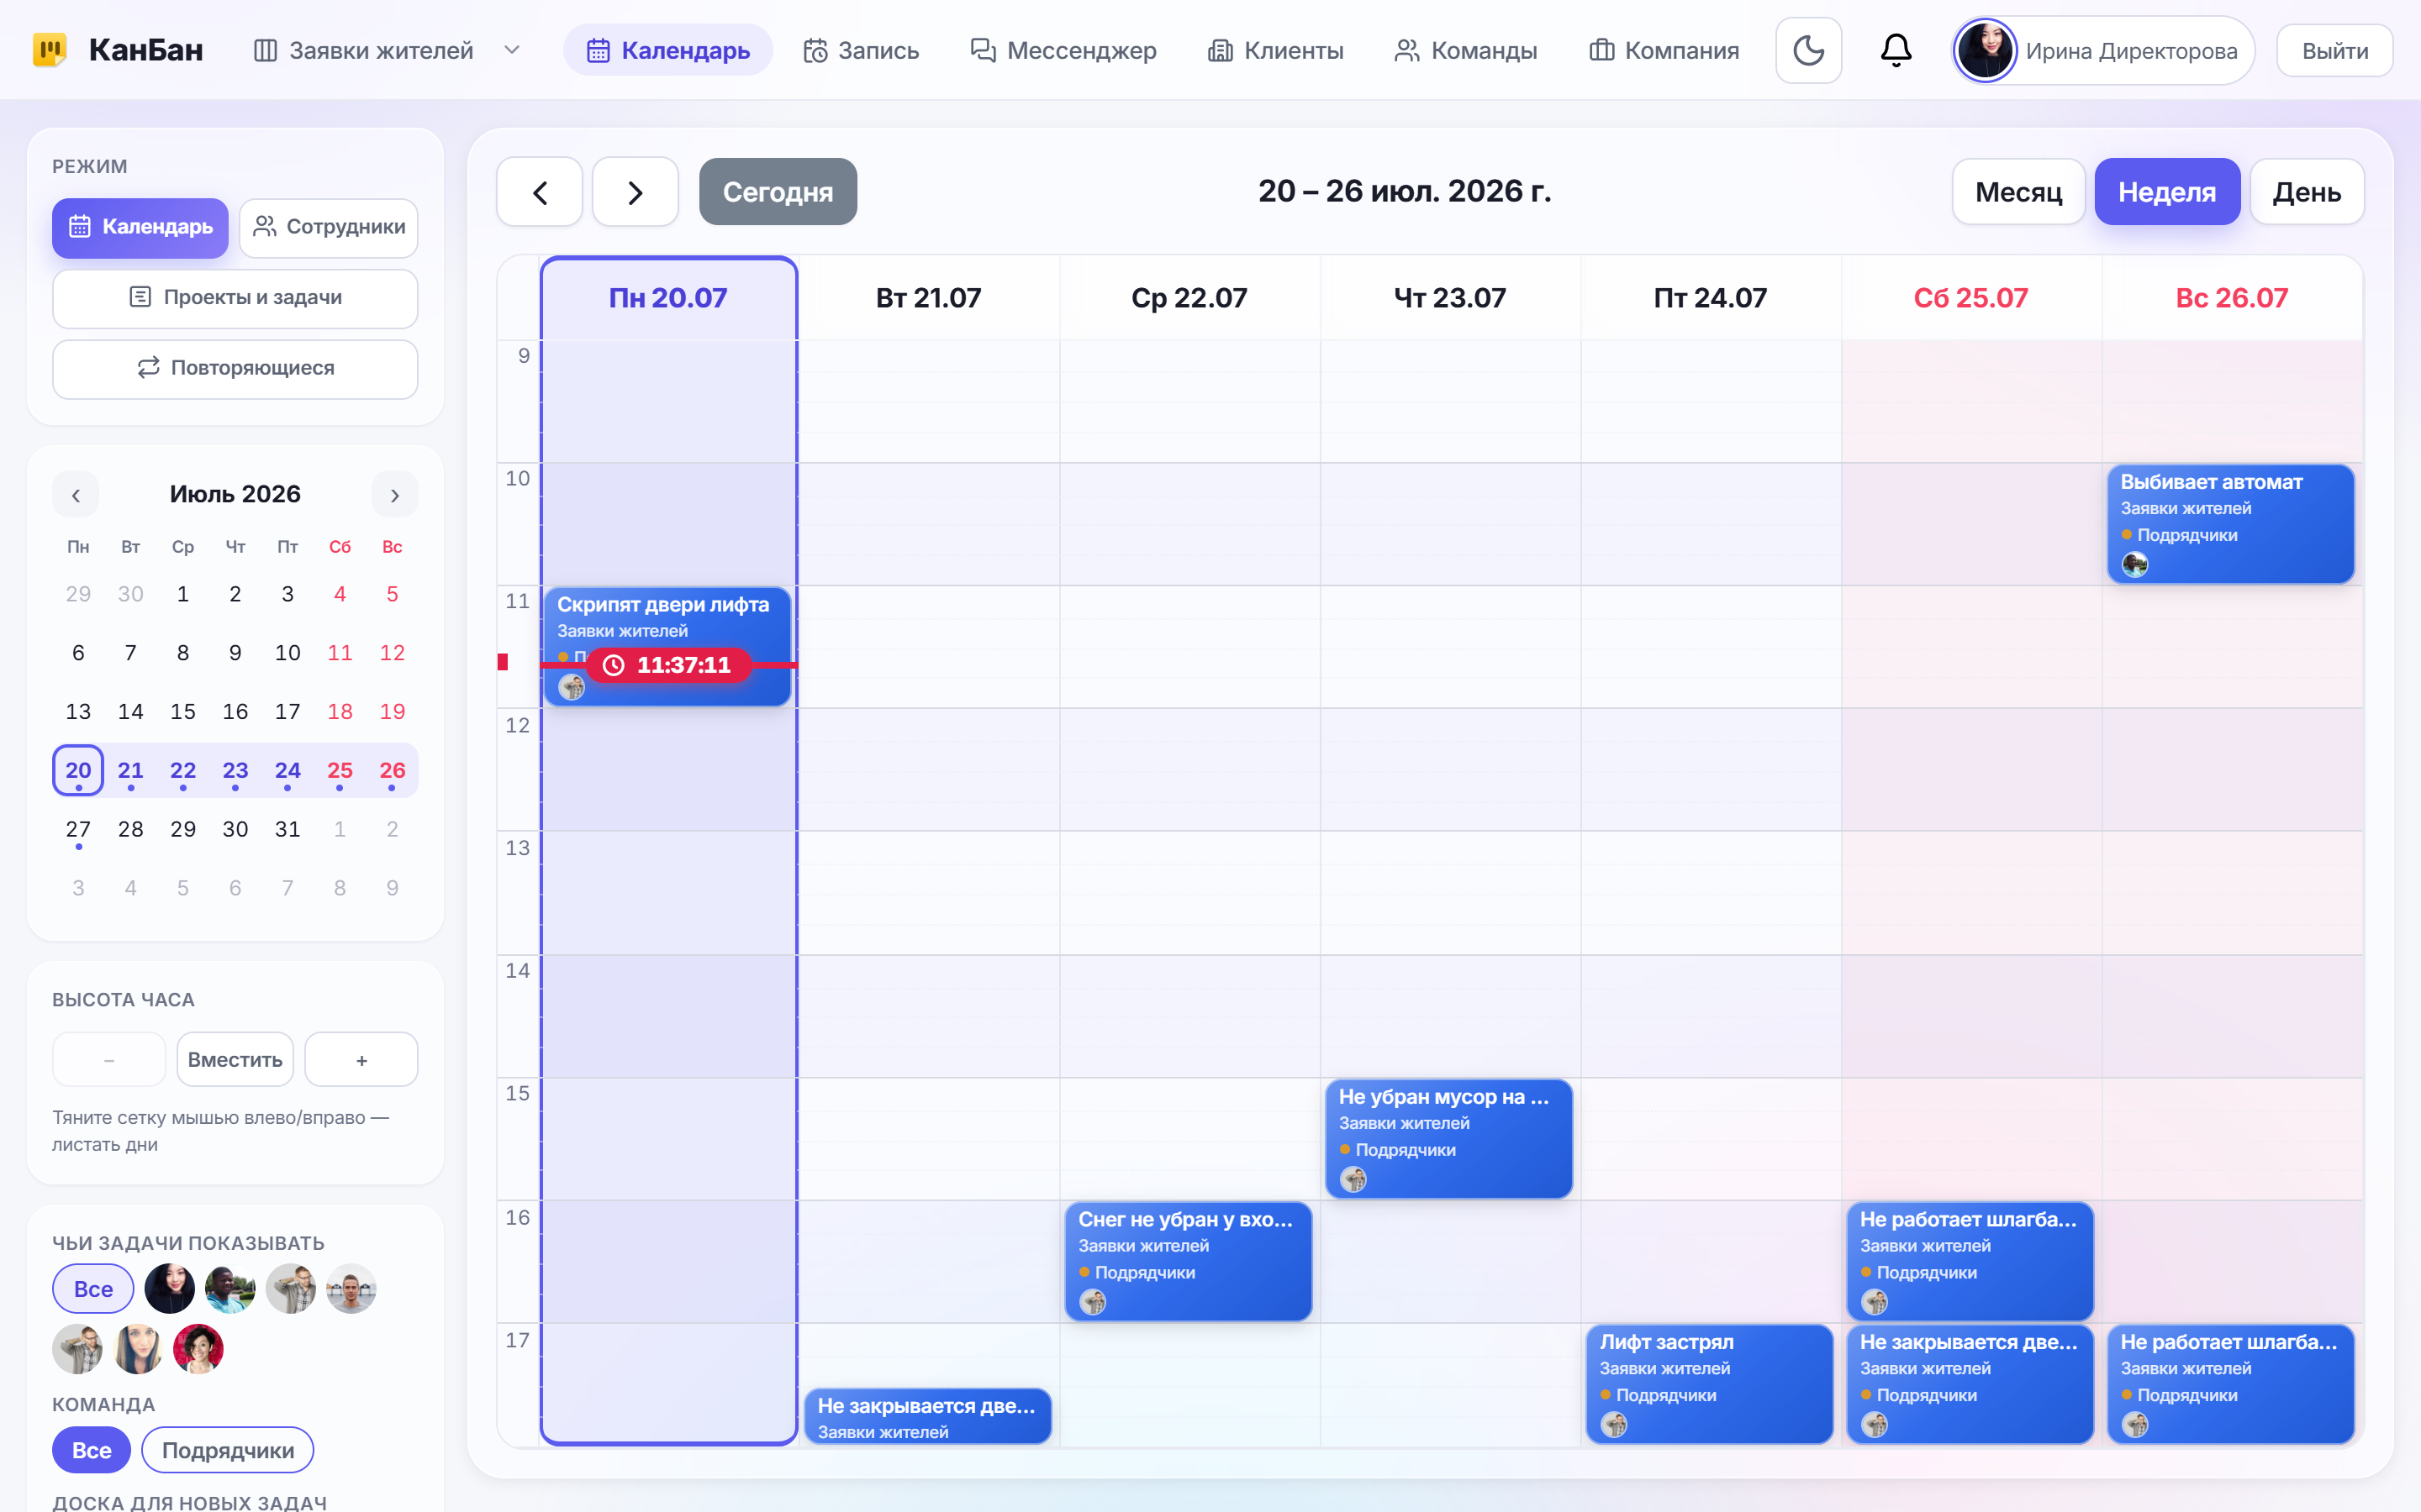Screen dimensions: 2421x1512
Task: Show next month in mini calendar
Action: click(394, 495)
